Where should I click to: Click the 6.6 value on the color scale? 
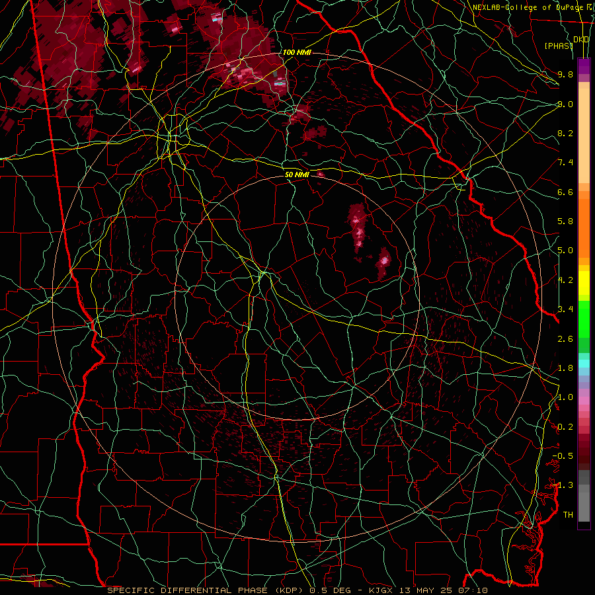point(565,192)
